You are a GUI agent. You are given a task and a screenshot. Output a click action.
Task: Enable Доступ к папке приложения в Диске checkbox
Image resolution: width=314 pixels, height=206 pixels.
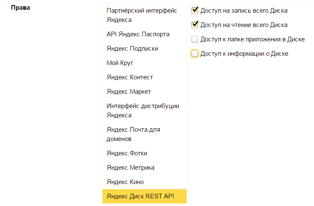coord(195,40)
